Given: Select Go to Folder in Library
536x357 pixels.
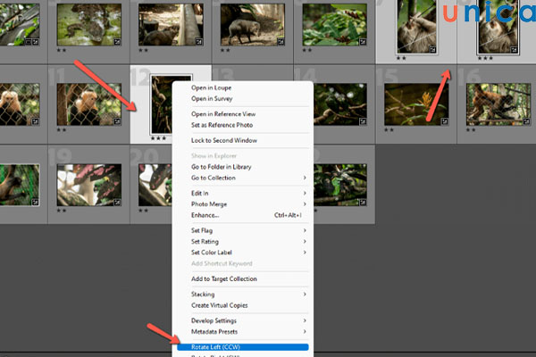Looking at the screenshot, I should (222, 167).
